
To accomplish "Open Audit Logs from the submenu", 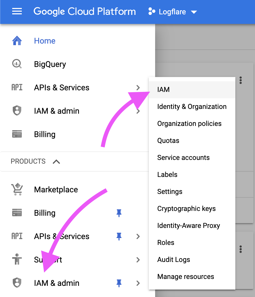I will (x=192, y=260).
